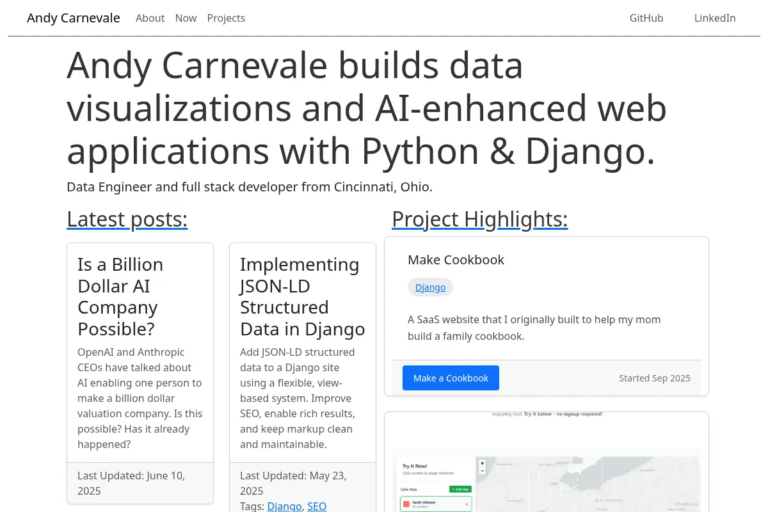Click the Last Updated June 10, 2025 footer

tap(140, 483)
